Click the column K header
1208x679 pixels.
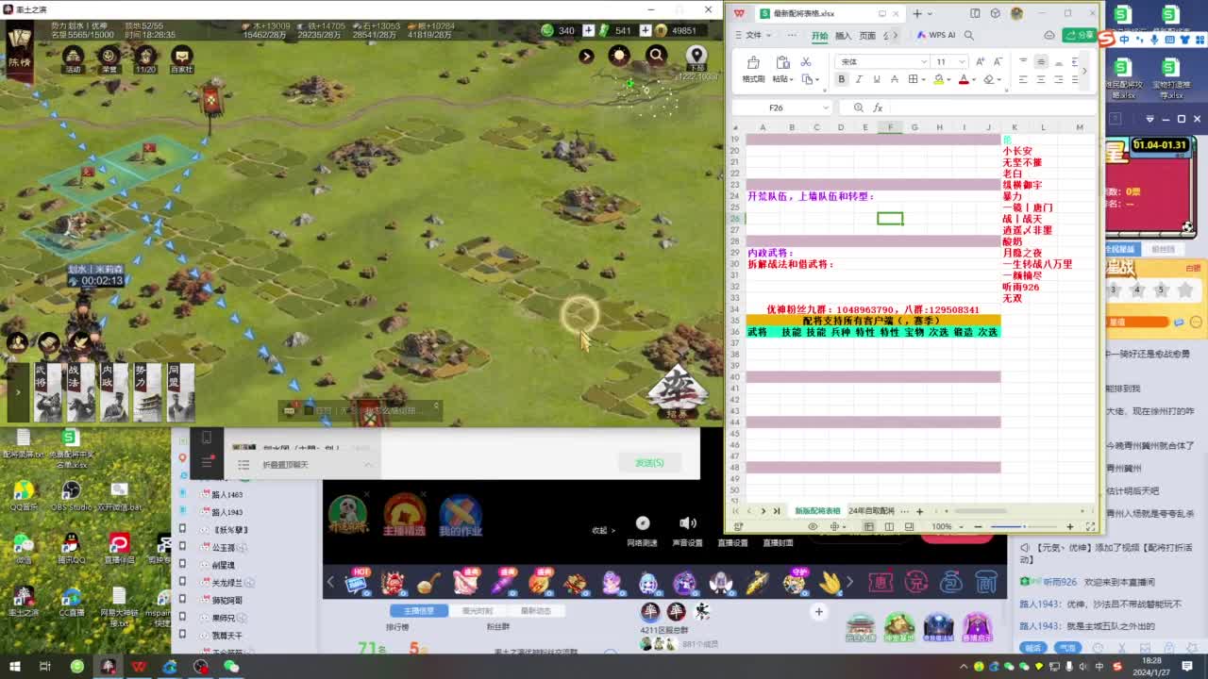[1015, 127]
